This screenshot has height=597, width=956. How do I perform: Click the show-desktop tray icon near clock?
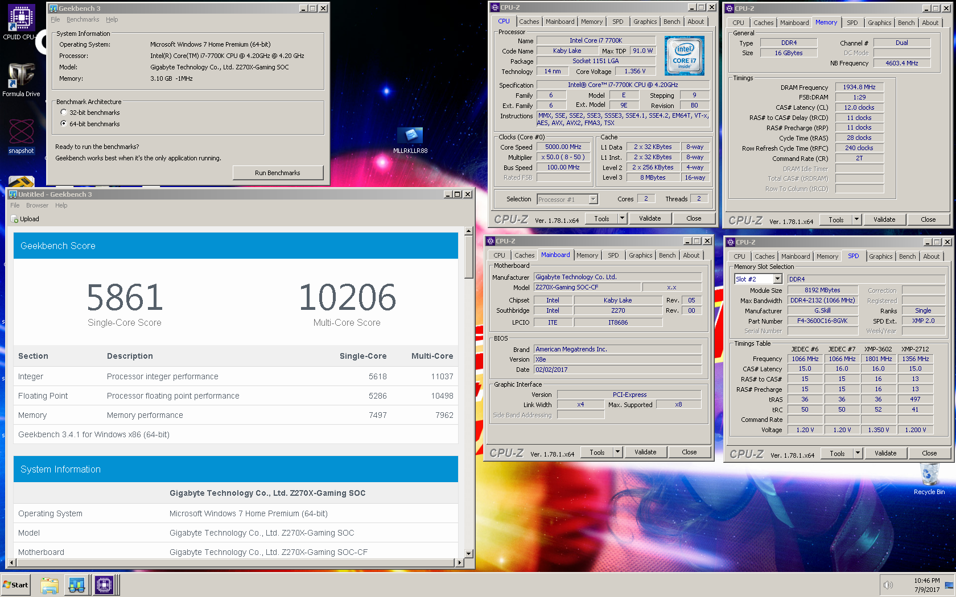click(949, 585)
